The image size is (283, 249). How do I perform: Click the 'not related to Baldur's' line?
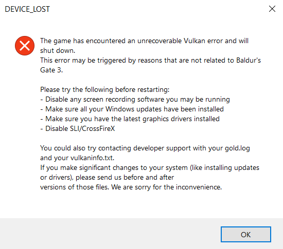[x=150, y=60]
